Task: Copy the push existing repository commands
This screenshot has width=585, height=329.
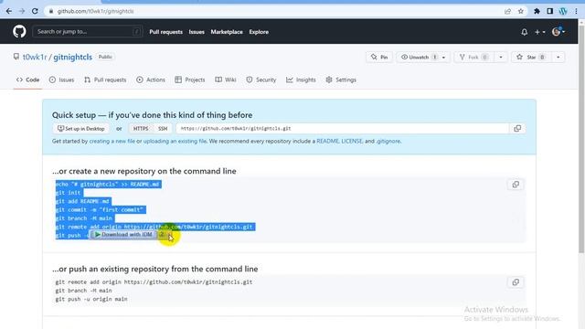Action: tap(516, 282)
